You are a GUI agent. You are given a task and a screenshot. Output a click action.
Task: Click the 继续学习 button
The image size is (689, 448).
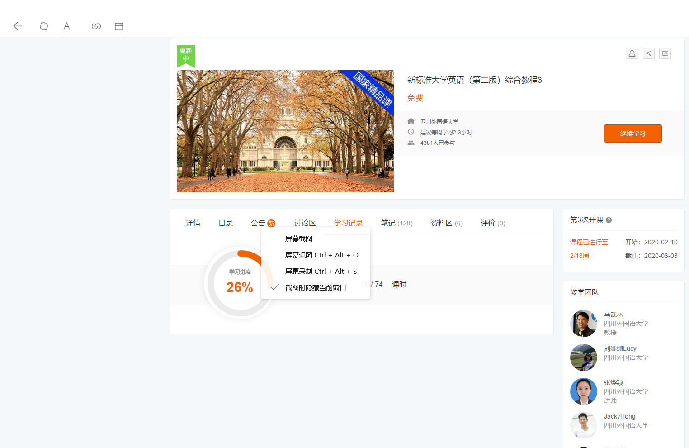point(632,133)
